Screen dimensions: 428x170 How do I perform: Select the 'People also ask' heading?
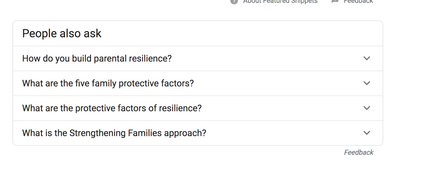(x=62, y=33)
